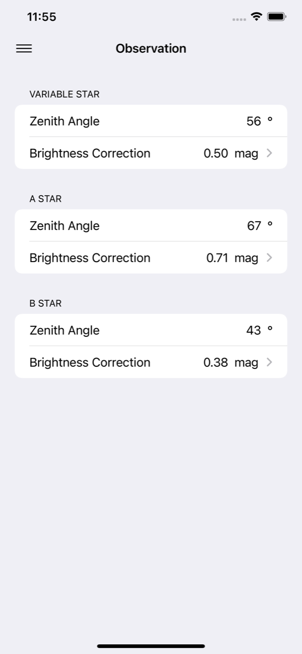Edit B Star zenith angle value 43
Viewport: 302px width, 654px height.
point(254,330)
